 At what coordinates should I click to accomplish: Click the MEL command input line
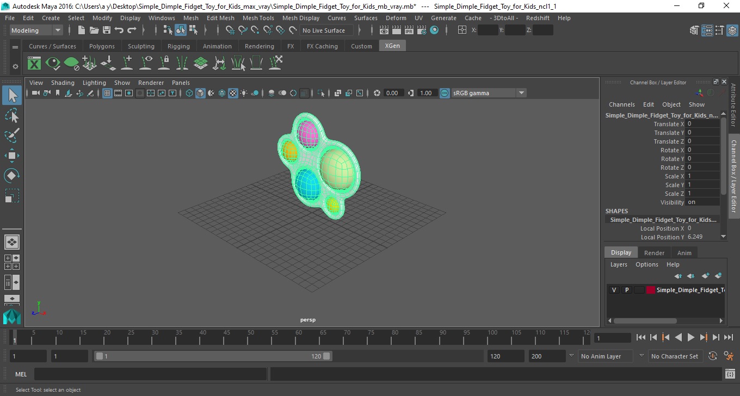coord(150,374)
